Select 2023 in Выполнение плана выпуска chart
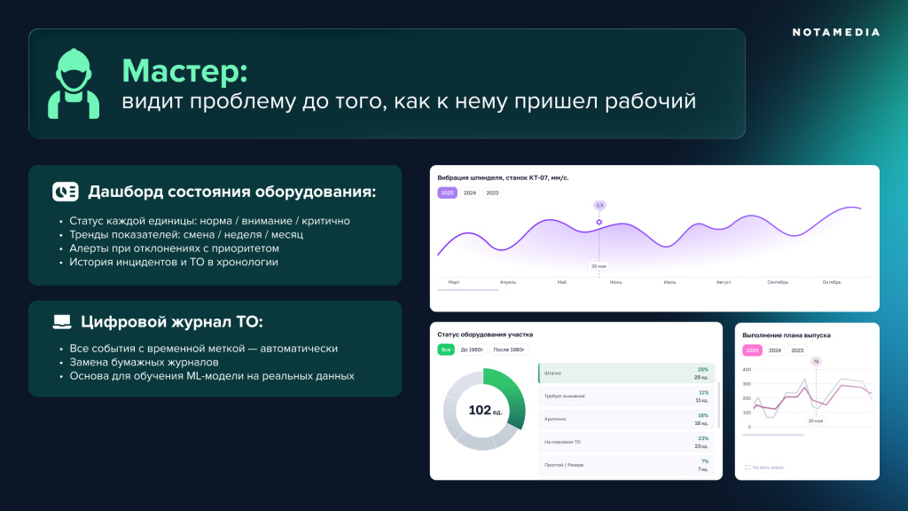The image size is (908, 511). 797,350
